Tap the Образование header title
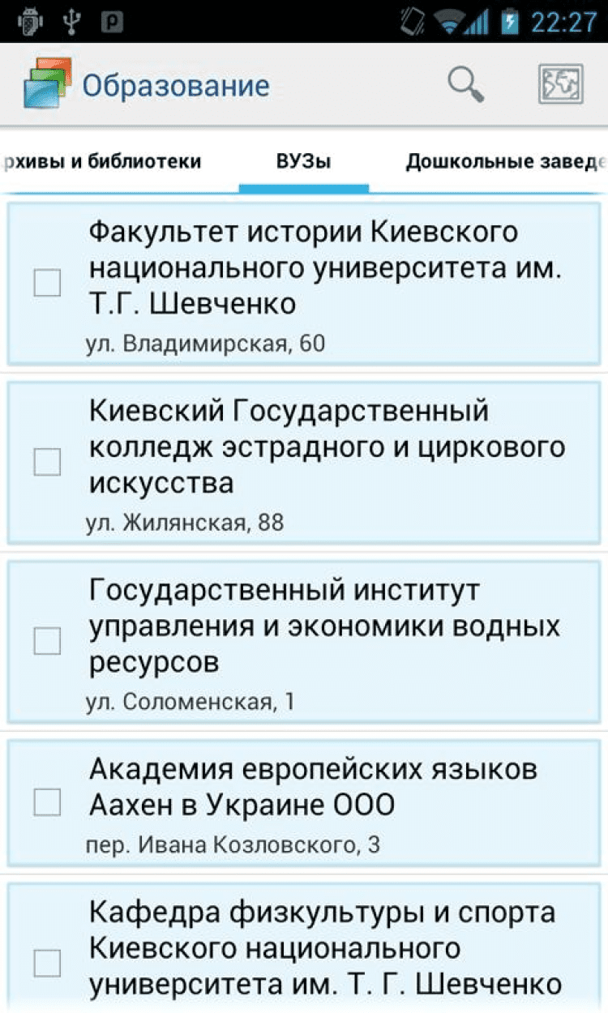 176,85
